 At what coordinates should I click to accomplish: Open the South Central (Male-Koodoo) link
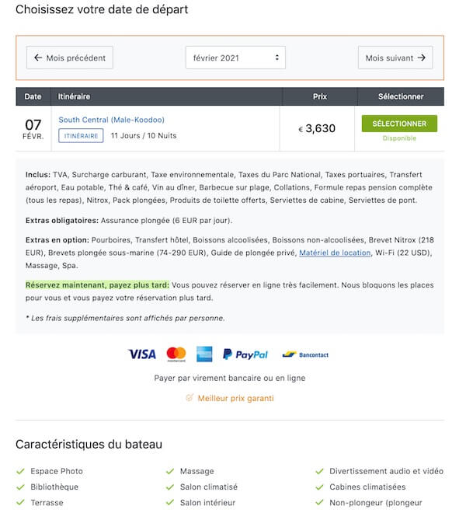pos(112,120)
